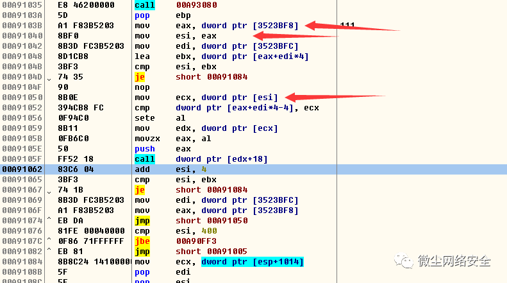Click hex bytes 8B3D FC3B5203 at 00A91042

point(91,46)
